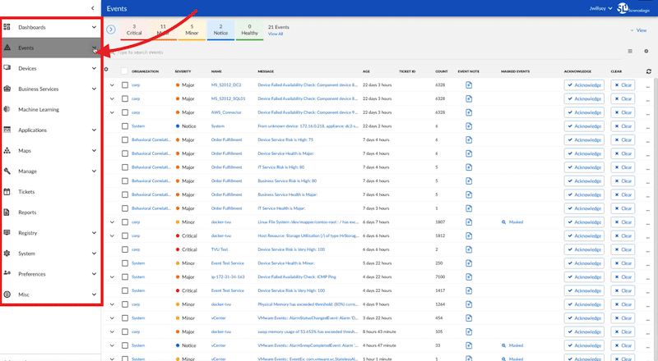Open the View dropdown
The image size is (658, 361).
coord(639,30)
